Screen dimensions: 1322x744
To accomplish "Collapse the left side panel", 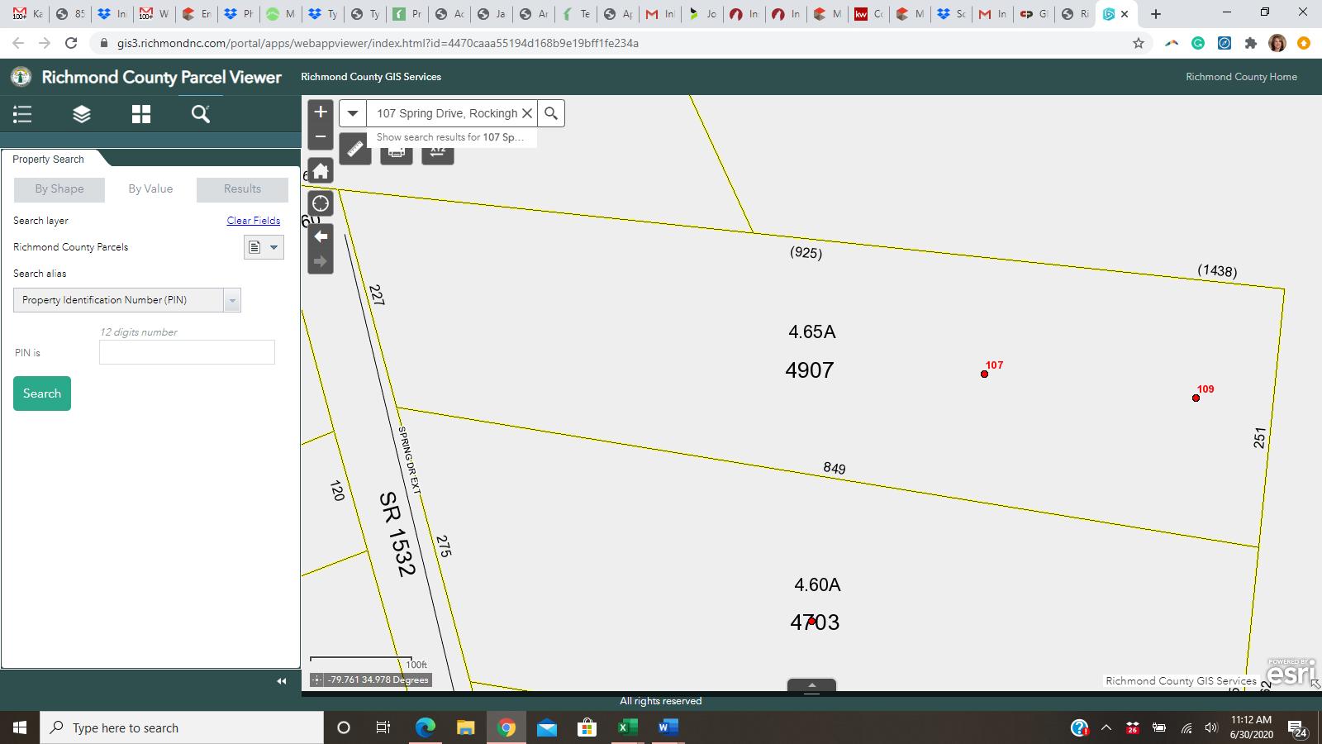I will click(282, 681).
